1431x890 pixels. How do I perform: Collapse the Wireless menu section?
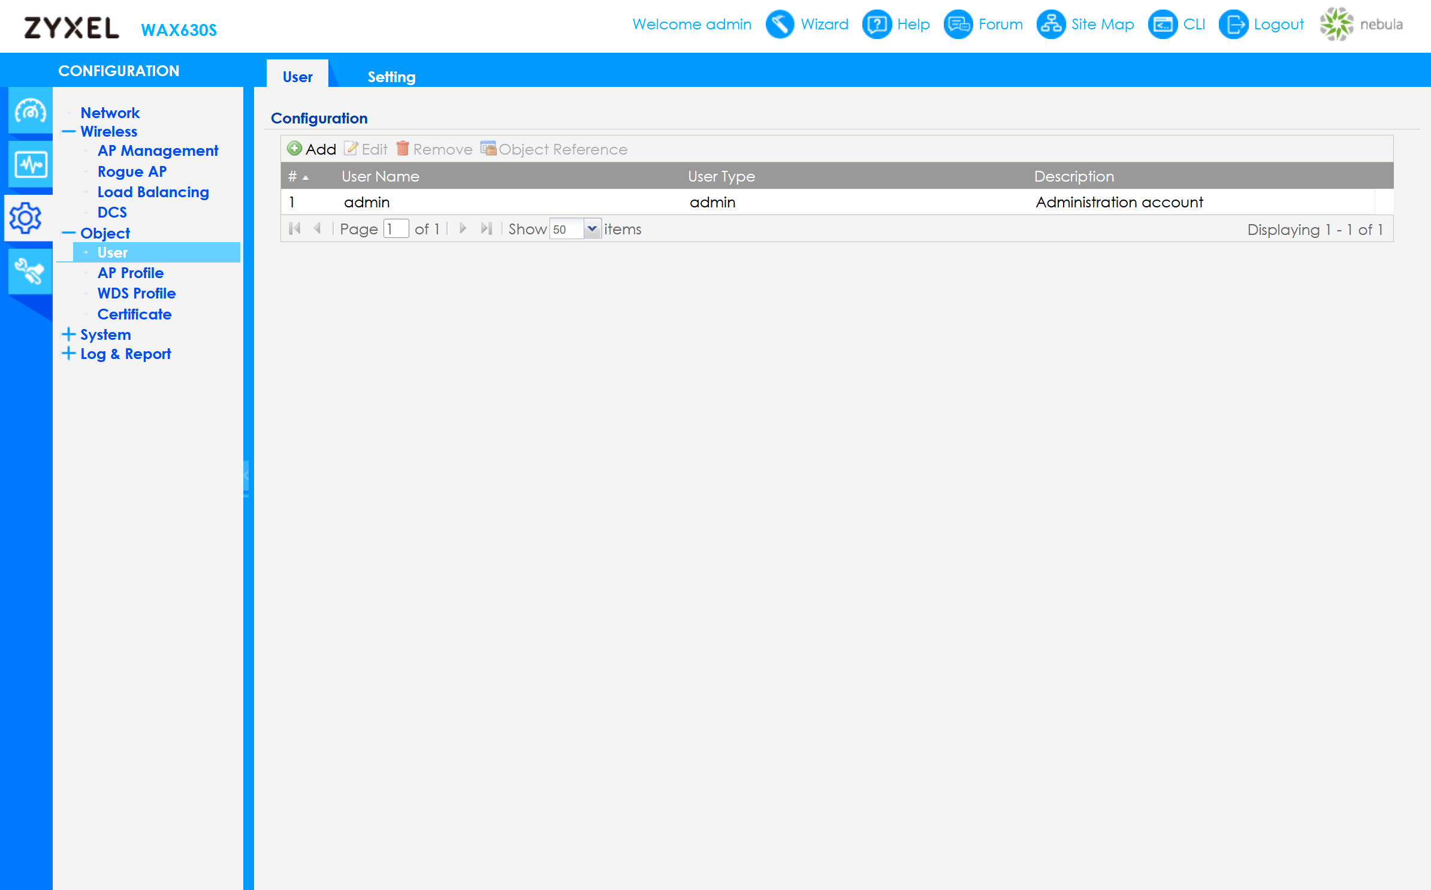[69, 132]
